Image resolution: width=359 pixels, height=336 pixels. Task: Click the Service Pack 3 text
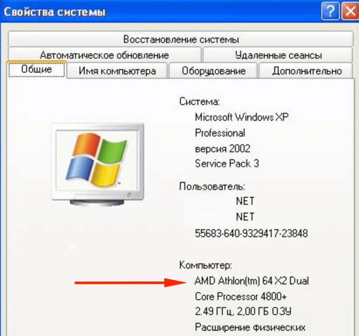click(x=227, y=164)
